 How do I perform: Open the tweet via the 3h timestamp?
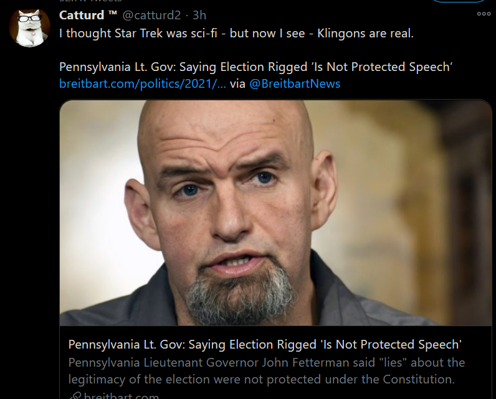click(199, 15)
